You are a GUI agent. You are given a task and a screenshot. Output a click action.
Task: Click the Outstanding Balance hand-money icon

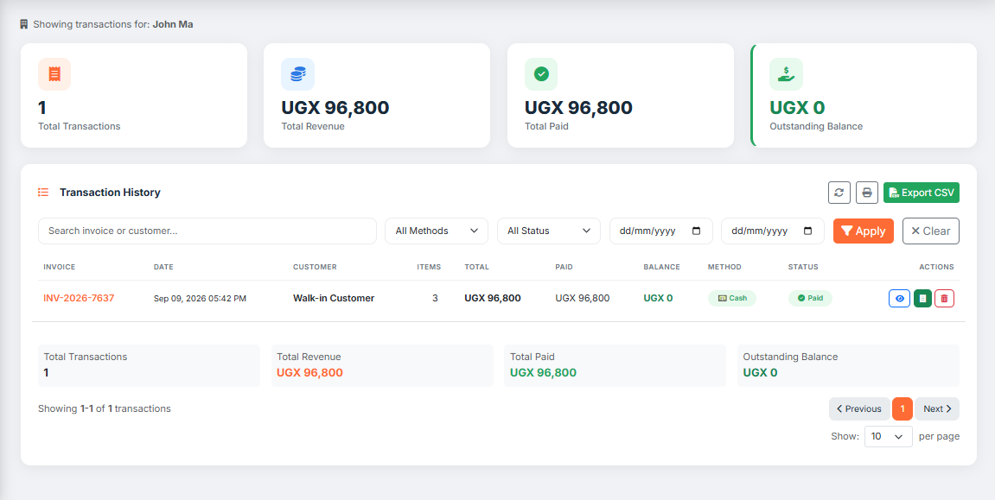(x=786, y=74)
